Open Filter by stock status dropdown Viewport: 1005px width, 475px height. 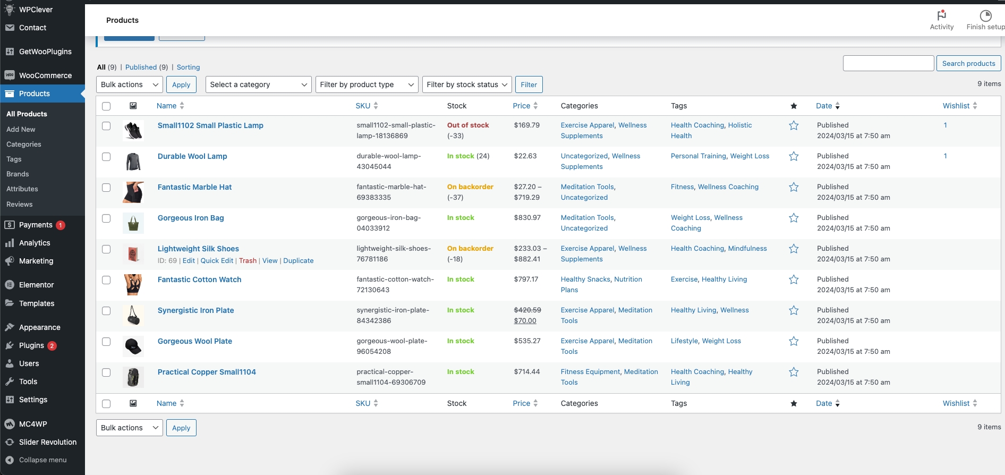click(466, 84)
